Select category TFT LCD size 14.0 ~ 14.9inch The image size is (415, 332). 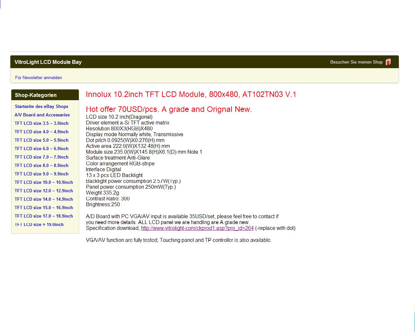point(44,199)
